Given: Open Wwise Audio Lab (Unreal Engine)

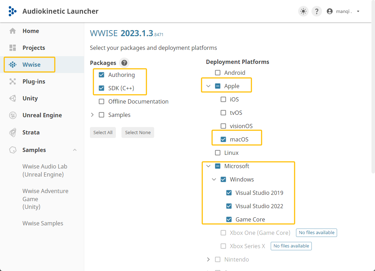Looking at the screenshot, I should [45, 170].
